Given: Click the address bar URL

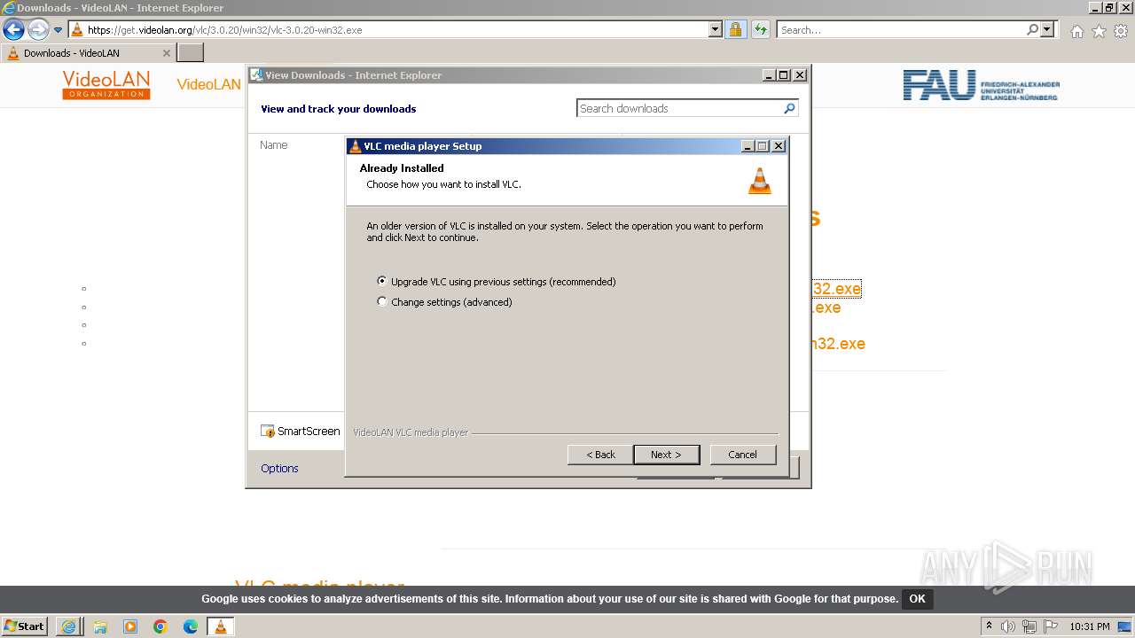Looking at the screenshot, I should tap(224, 30).
